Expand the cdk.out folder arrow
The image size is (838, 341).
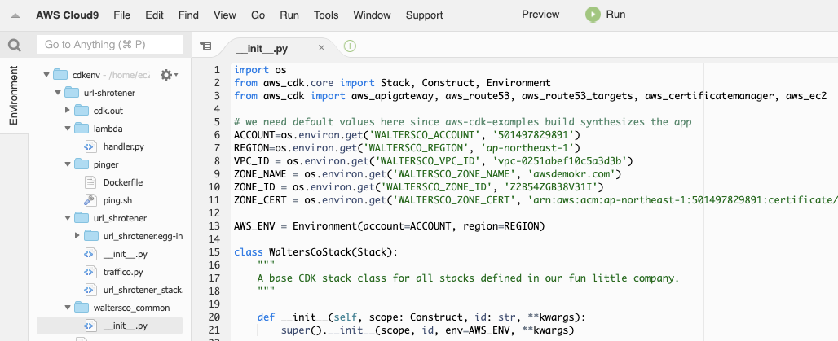coord(68,111)
